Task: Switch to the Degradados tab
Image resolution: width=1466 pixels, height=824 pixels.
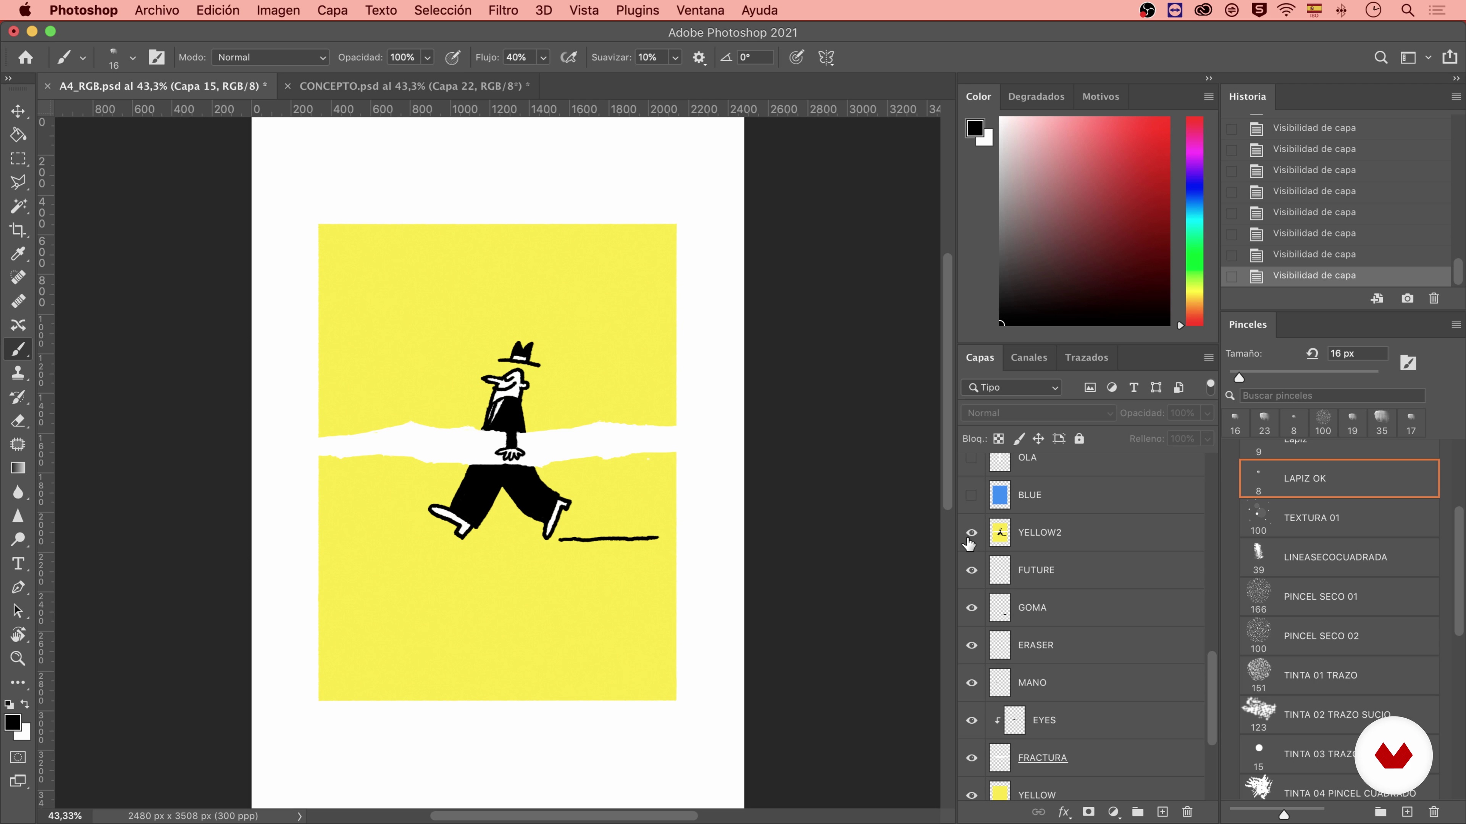Action: tap(1036, 97)
